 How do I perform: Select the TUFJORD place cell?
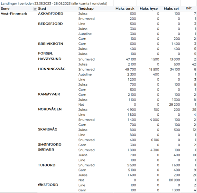[47, 165]
